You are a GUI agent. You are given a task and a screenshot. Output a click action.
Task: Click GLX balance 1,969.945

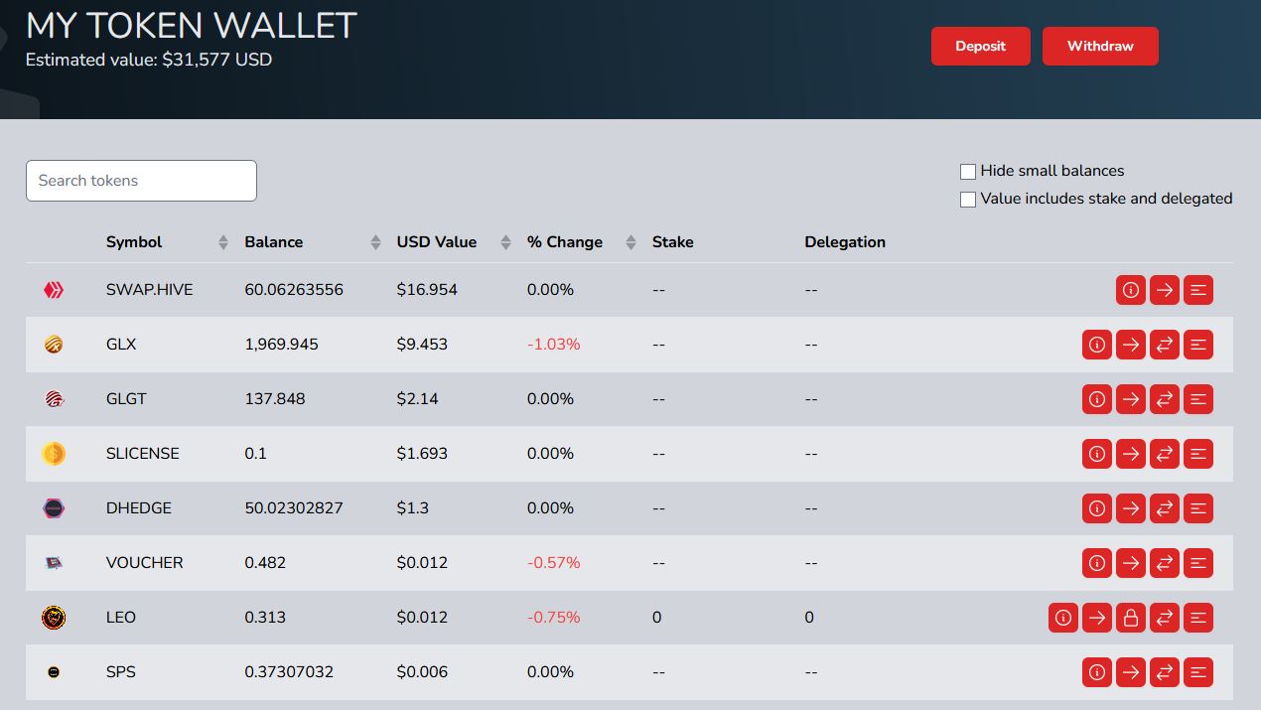pyautogui.click(x=282, y=345)
